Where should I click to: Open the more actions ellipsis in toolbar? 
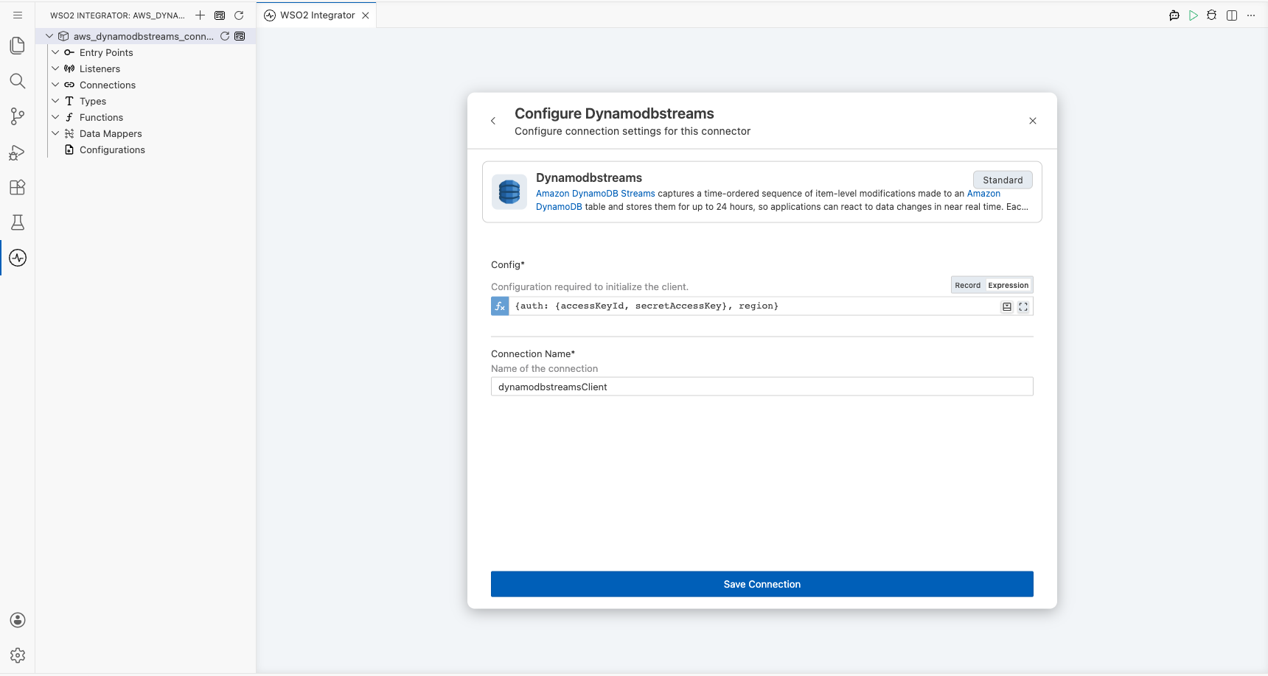[x=1251, y=15]
